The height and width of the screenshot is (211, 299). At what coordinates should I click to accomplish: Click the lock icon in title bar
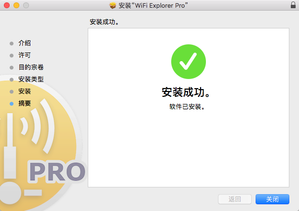pyautogui.click(x=293, y=5)
